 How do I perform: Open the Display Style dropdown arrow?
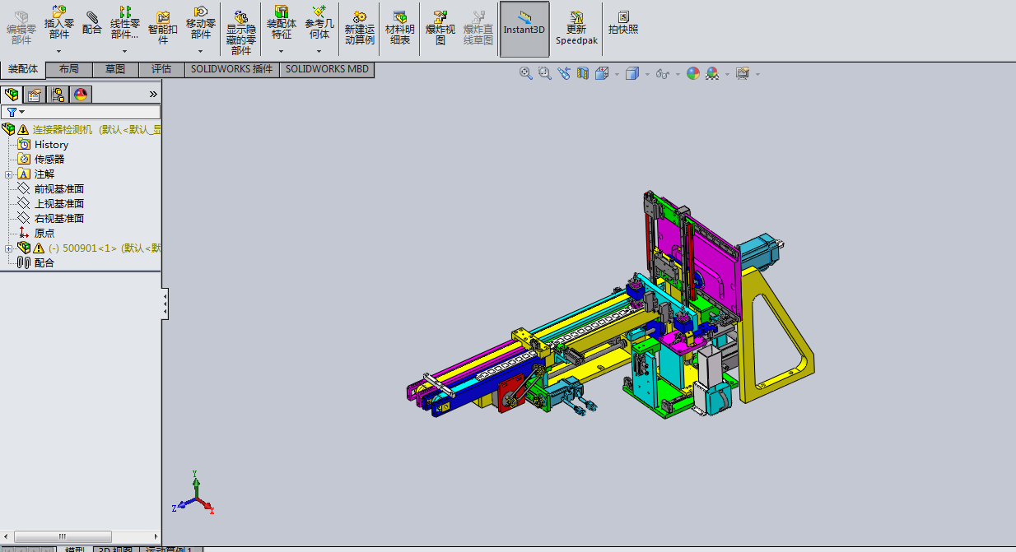point(647,74)
